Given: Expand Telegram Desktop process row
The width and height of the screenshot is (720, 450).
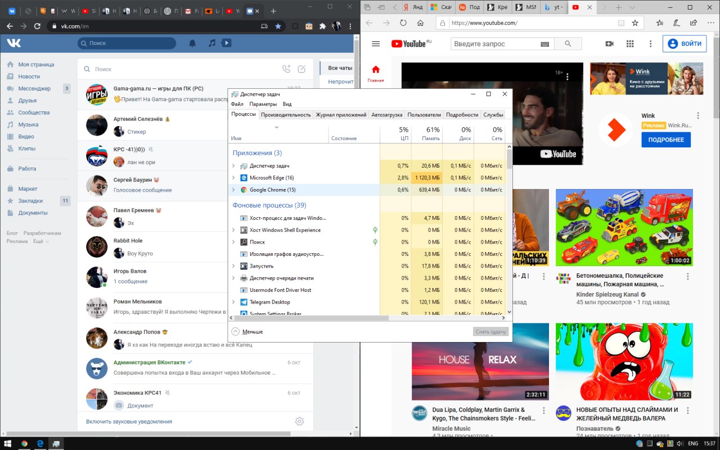Looking at the screenshot, I should click(233, 302).
